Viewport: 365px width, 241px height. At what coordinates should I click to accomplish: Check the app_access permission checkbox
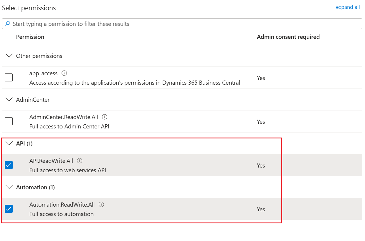pyautogui.click(x=9, y=78)
